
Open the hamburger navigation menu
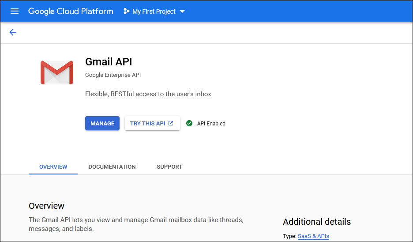15,11
